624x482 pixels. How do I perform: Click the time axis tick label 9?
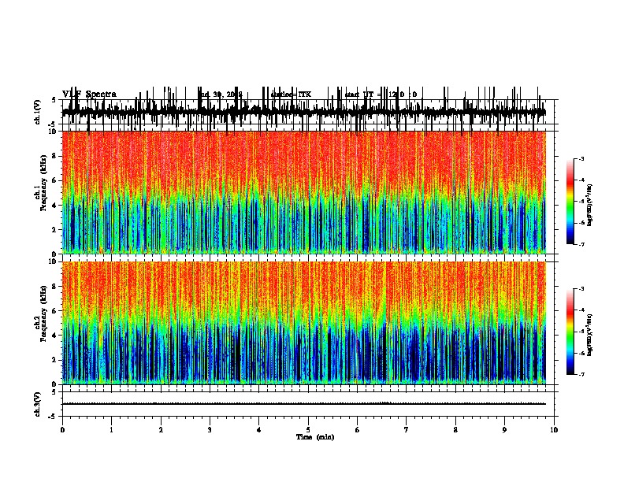504,430
